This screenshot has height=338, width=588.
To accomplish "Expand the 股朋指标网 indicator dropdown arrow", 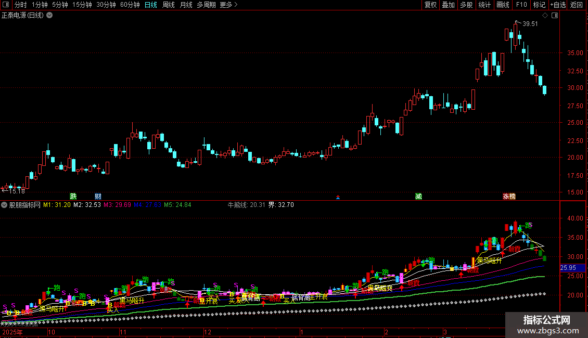I will pos(5,205).
